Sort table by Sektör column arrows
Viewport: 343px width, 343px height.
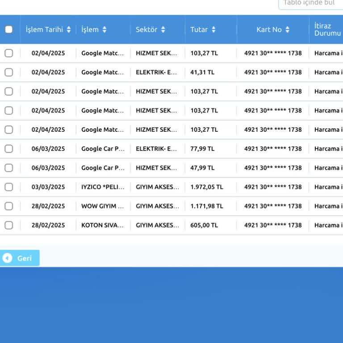(x=163, y=29)
